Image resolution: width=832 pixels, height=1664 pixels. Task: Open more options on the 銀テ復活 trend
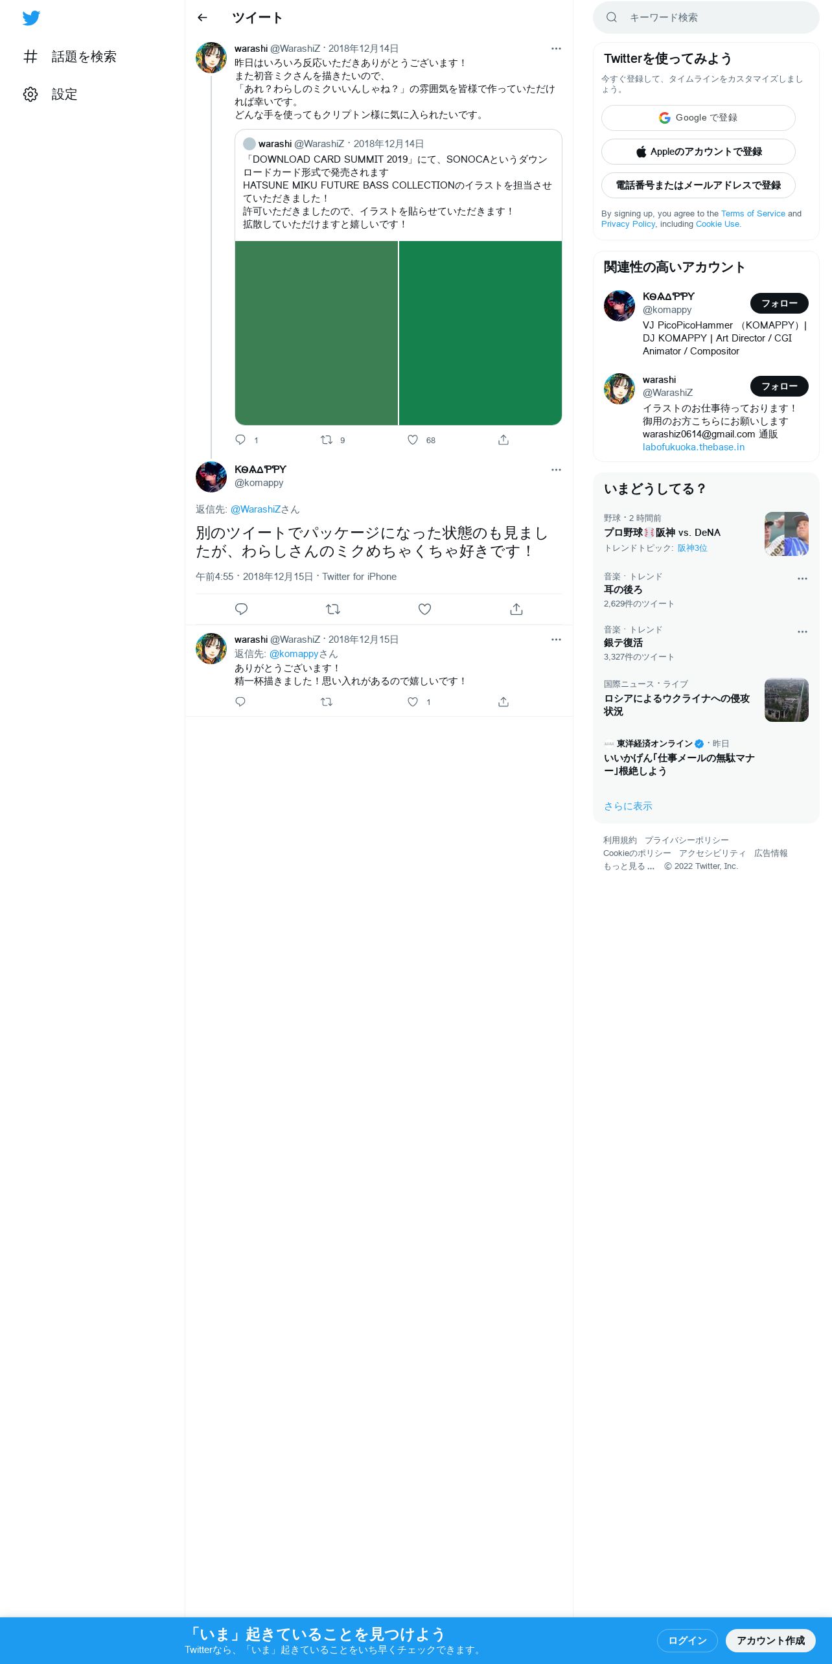click(802, 632)
